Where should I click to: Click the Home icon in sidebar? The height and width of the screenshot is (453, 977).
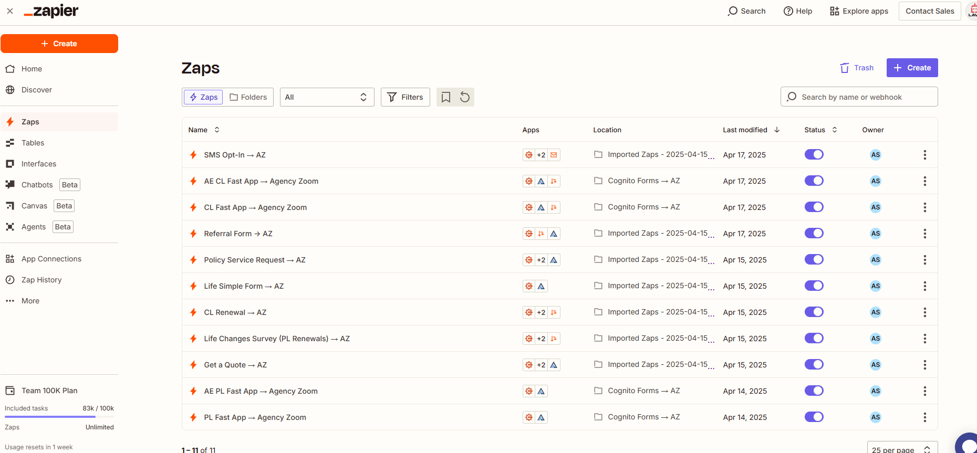pos(10,69)
